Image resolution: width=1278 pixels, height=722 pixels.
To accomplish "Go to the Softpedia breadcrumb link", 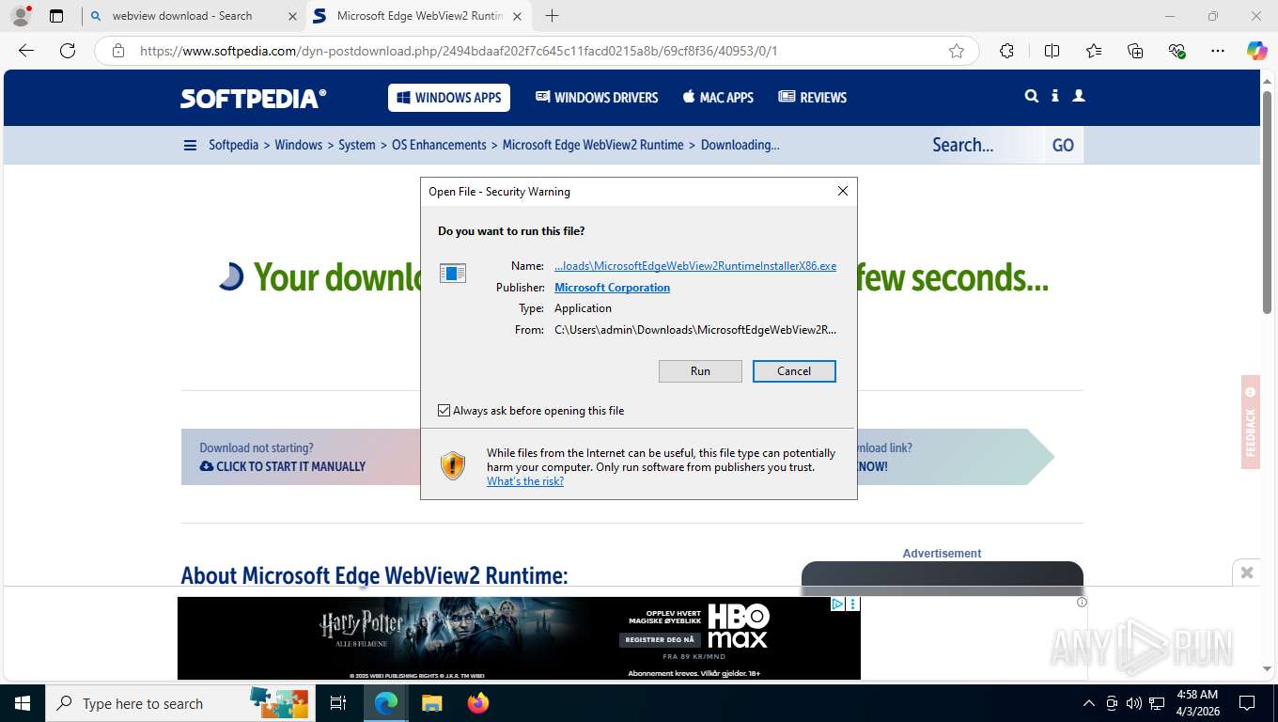I will 233,145.
